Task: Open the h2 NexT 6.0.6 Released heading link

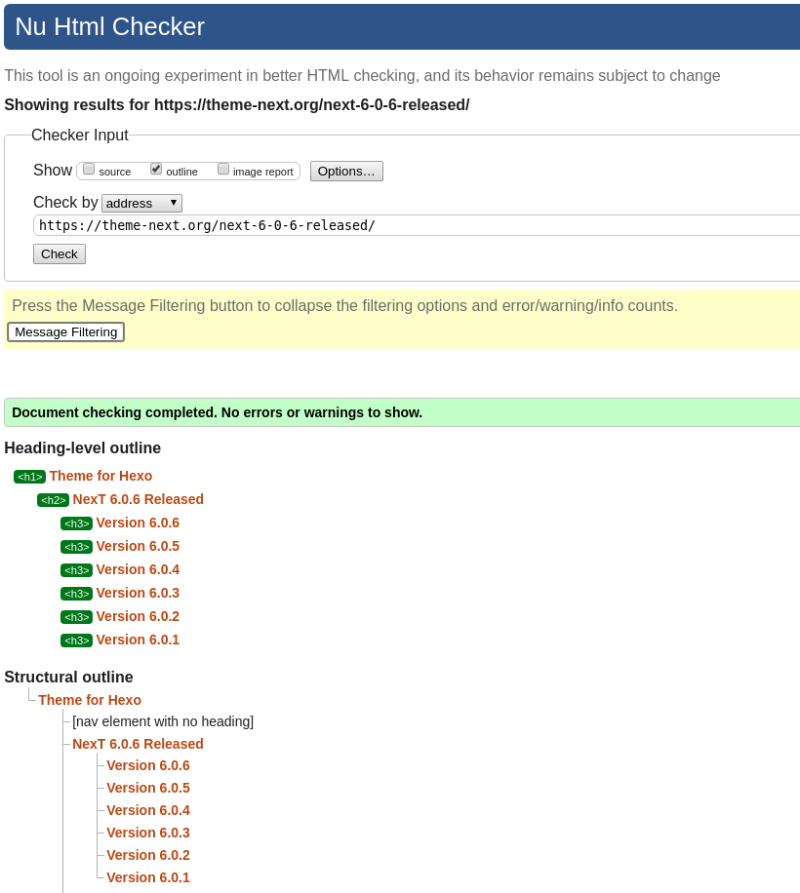Action: click(x=138, y=499)
